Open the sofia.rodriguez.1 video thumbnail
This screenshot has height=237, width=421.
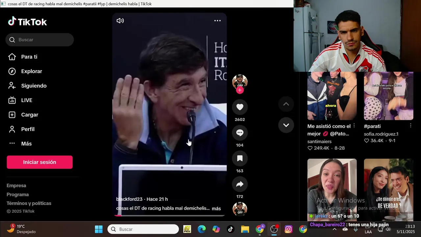[388, 96]
